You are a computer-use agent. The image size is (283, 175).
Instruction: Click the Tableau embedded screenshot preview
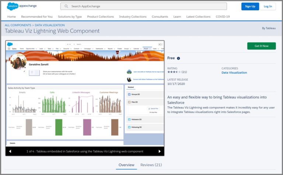coord(85,94)
